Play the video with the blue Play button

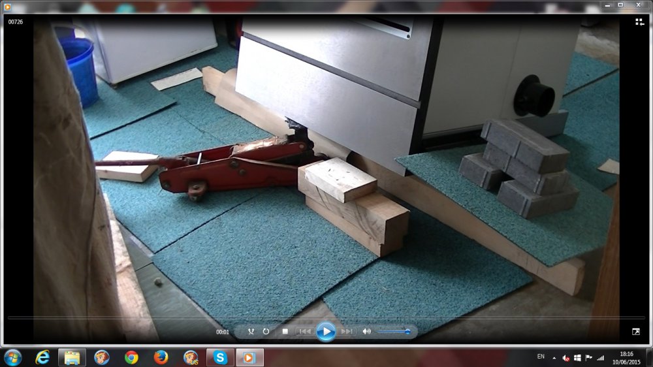pos(326,332)
